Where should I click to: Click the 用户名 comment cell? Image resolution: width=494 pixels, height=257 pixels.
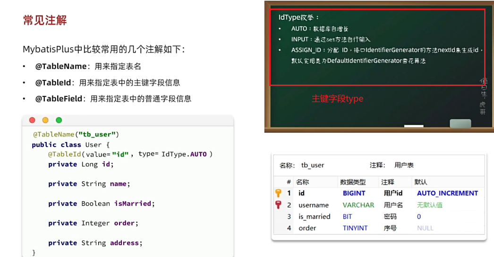point(393,205)
